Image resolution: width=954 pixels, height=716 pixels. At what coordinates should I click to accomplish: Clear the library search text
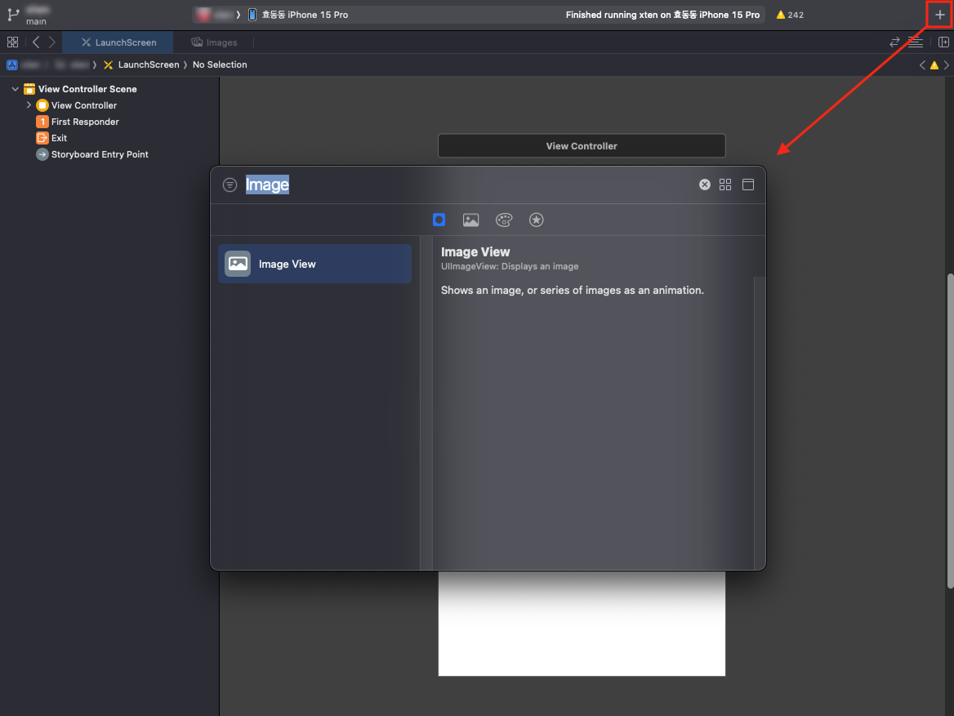(x=705, y=185)
